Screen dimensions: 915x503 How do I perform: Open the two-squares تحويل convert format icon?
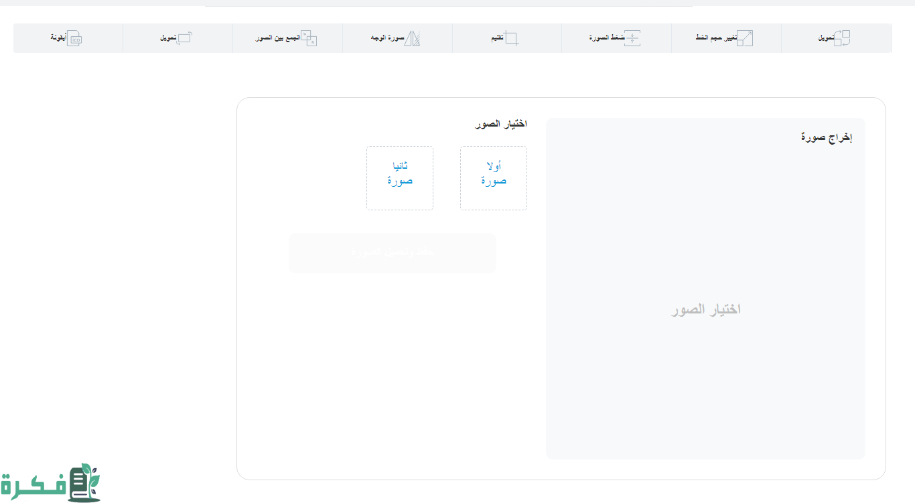(842, 38)
